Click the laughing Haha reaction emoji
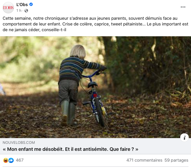Image resolution: width=191 pixels, height=168 pixels. pyautogui.click(x=6, y=160)
